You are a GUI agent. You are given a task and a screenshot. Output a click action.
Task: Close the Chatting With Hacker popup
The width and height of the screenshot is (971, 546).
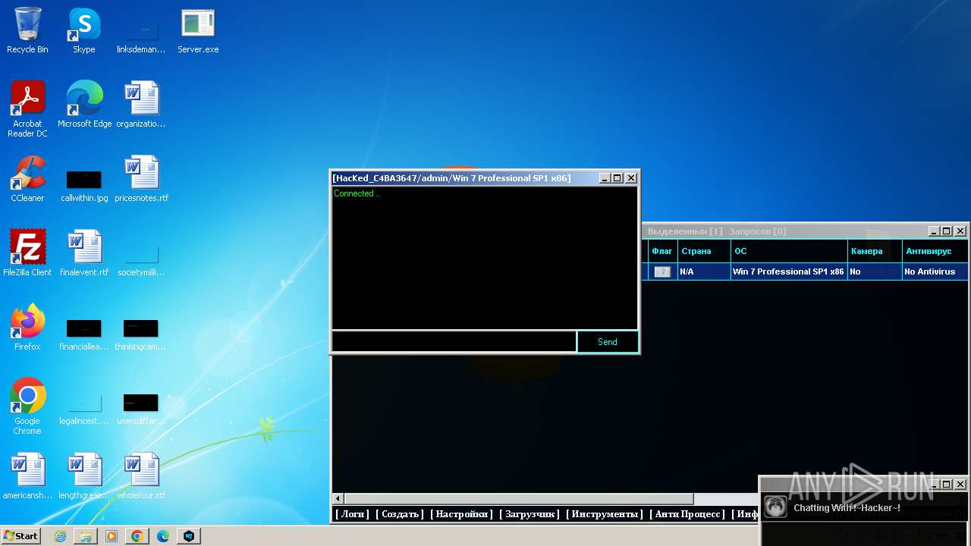[x=960, y=484]
